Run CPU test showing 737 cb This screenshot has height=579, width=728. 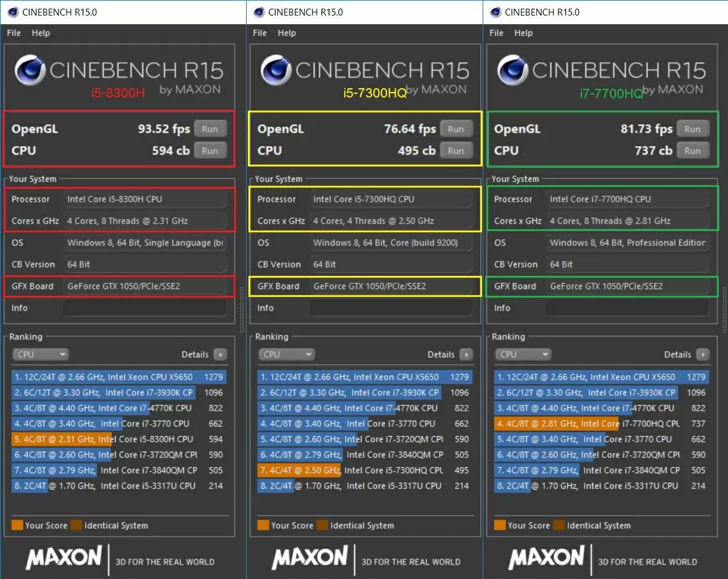692,151
